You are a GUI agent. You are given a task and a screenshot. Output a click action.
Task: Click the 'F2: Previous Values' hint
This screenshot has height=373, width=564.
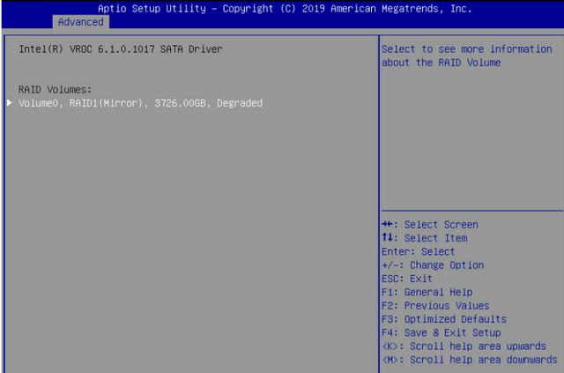(435, 306)
